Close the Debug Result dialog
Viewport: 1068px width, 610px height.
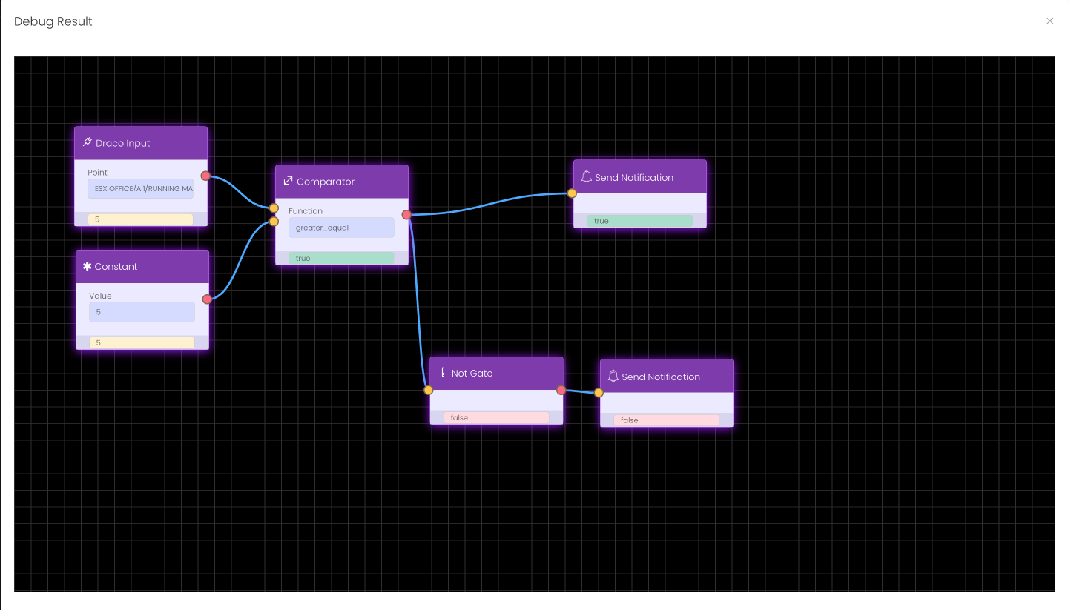click(x=1049, y=21)
